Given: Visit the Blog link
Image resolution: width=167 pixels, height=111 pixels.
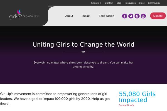Looking at the screenshot, I should click(119, 3).
